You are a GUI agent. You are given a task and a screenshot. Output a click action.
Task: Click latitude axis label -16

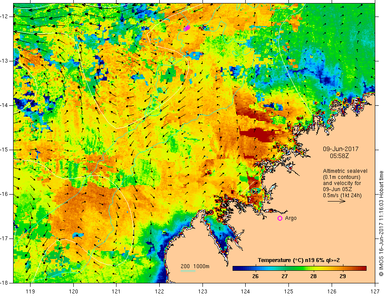(5, 194)
